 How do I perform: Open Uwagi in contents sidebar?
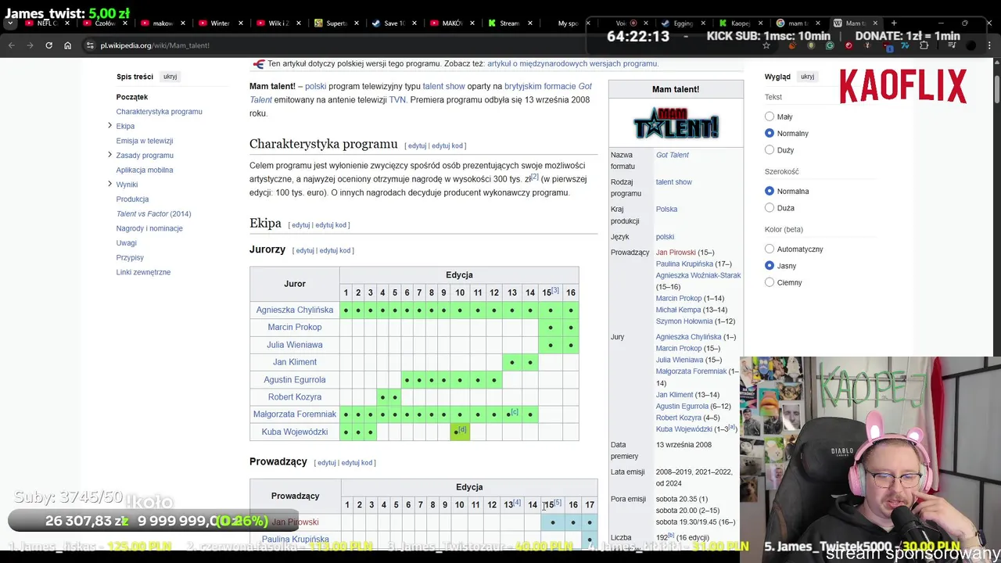(126, 242)
